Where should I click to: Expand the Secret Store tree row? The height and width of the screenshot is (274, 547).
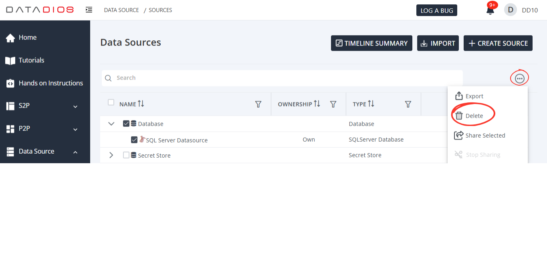pyautogui.click(x=111, y=155)
